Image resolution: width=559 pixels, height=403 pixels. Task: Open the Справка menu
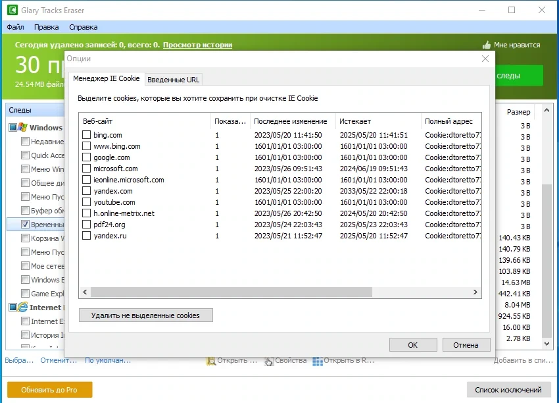pyautogui.click(x=83, y=27)
